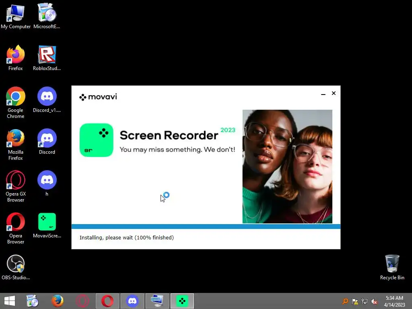Image resolution: width=412 pixels, height=309 pixels.
Task: Click 'You may miss something. We don't!' tagline
Action: 177,150
